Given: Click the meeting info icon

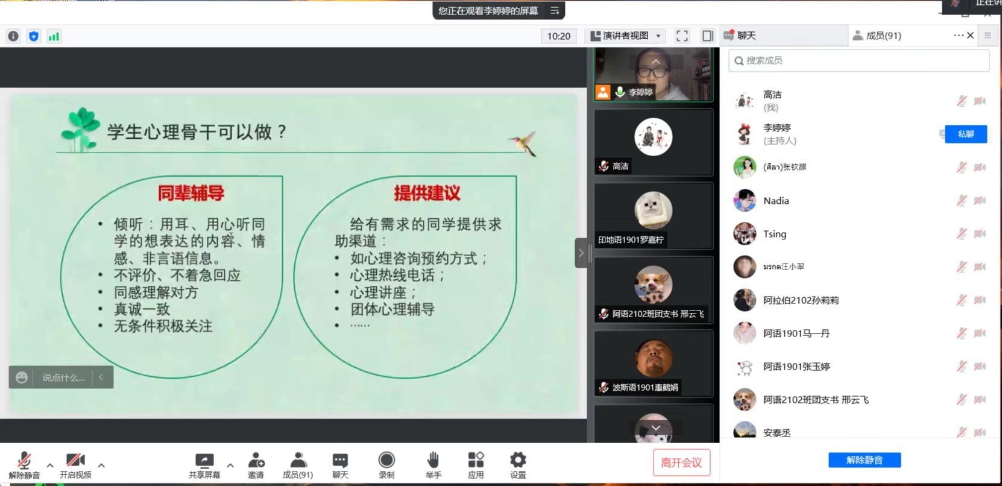Looking at the screenshot, I should pos(13,36).
